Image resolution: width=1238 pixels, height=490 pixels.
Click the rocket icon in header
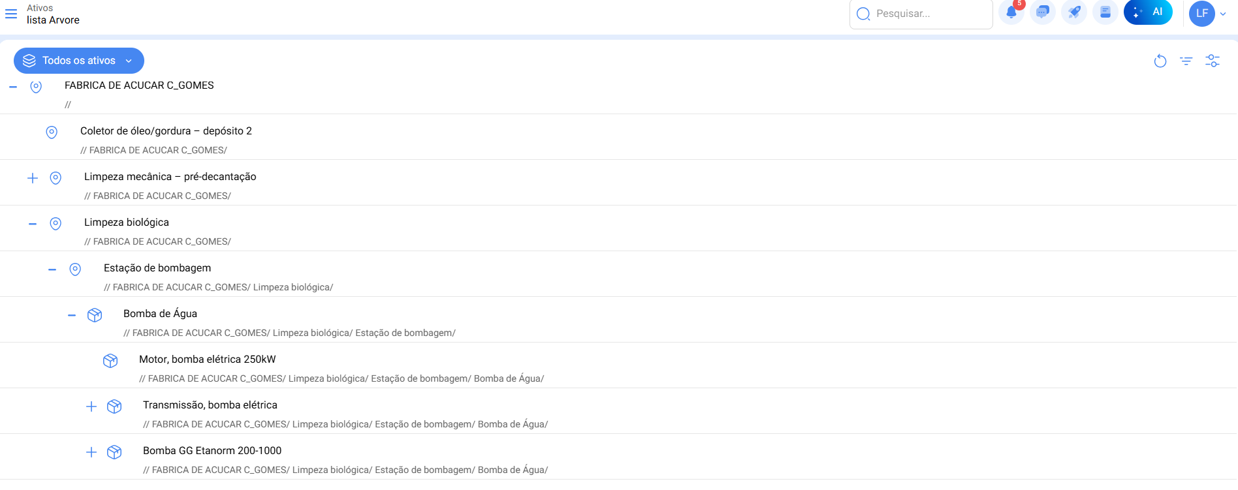point(1074,12)
